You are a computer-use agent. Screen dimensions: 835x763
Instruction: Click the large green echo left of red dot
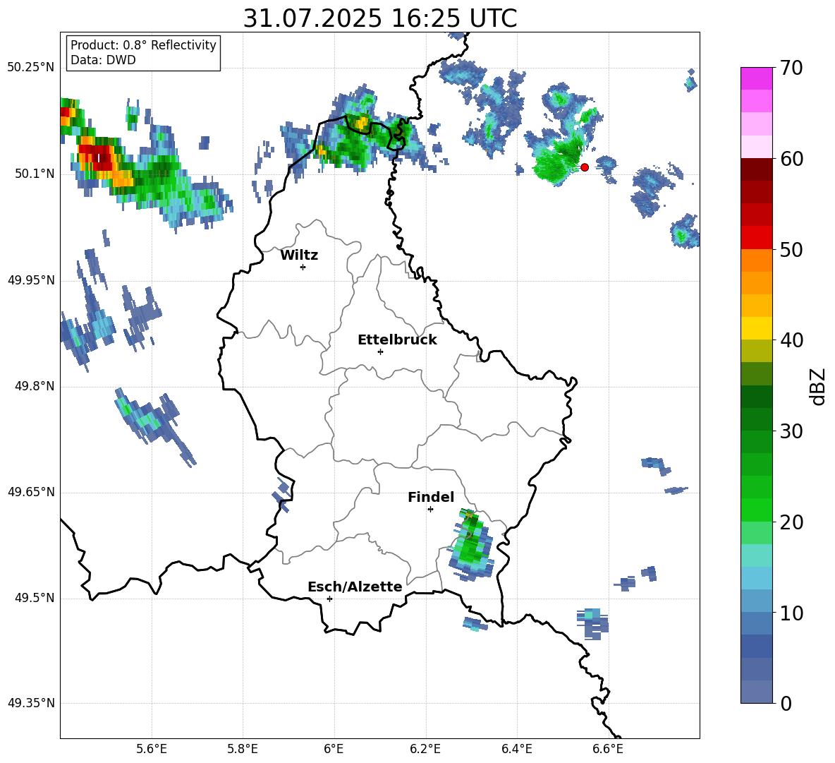point(557,159)
